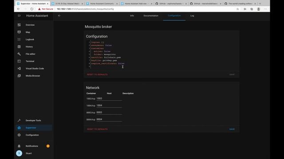Open File editor wrench icon

19,54
